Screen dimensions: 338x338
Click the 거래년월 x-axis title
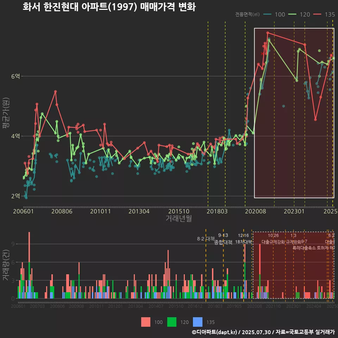[179, 218]
